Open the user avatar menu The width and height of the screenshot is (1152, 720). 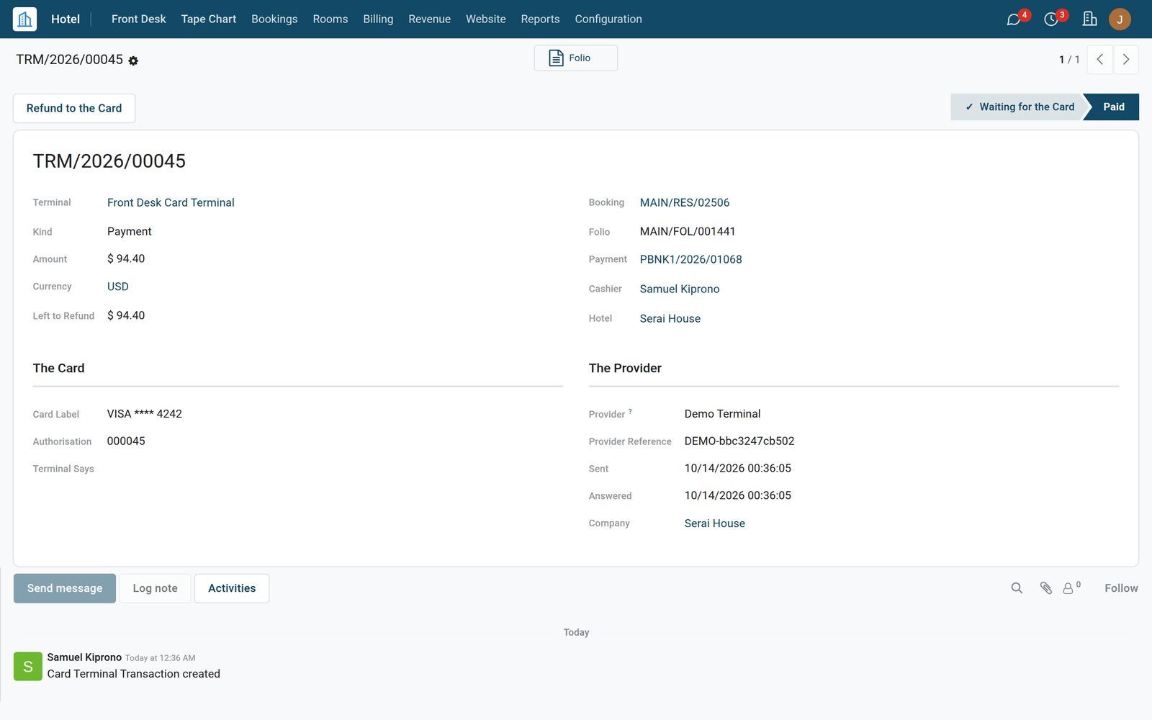[x=1120, y=19]
